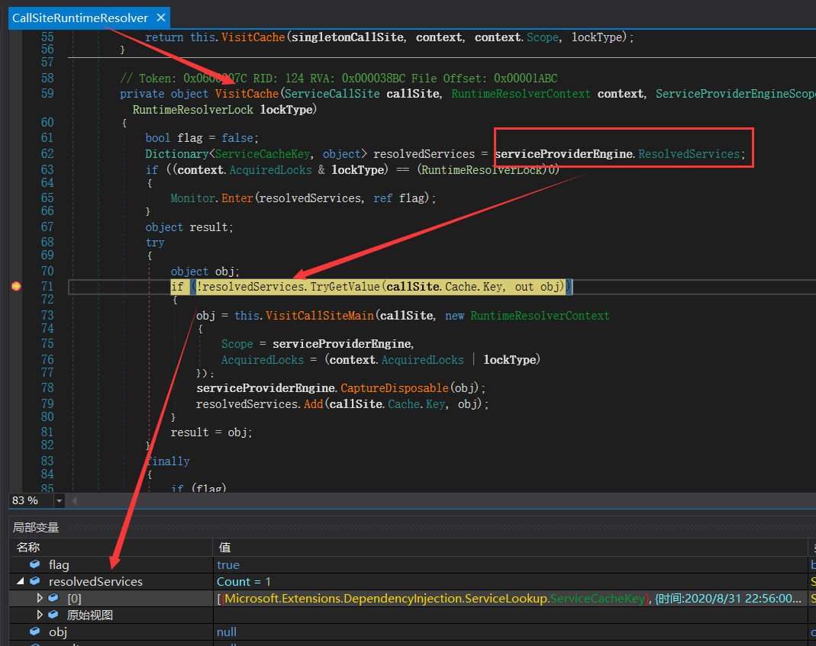The height and width of the screenshot is (646, 816).
Task: Toggle the breakpoint on line 71
Action: click(x=16, y=287)
